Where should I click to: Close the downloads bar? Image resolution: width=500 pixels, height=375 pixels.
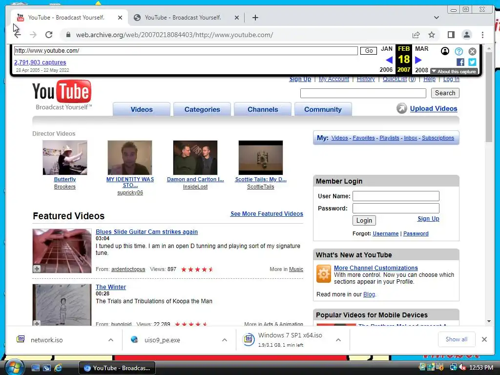tap(484, 339)
